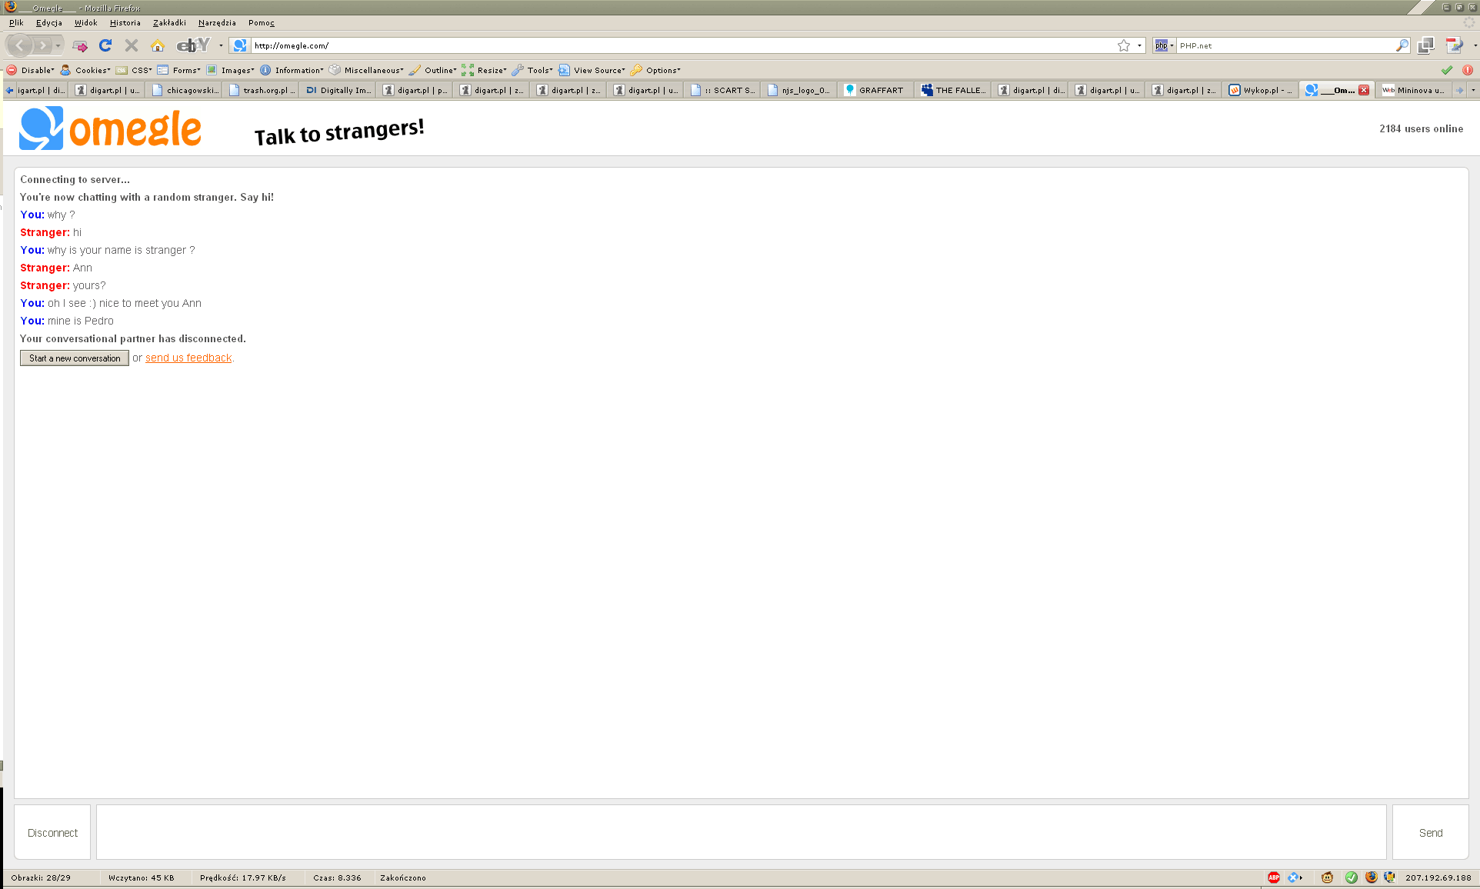Click the globe with download arrow status icon
Screen dimensions: 1480x889
(x=1390, y=877)
